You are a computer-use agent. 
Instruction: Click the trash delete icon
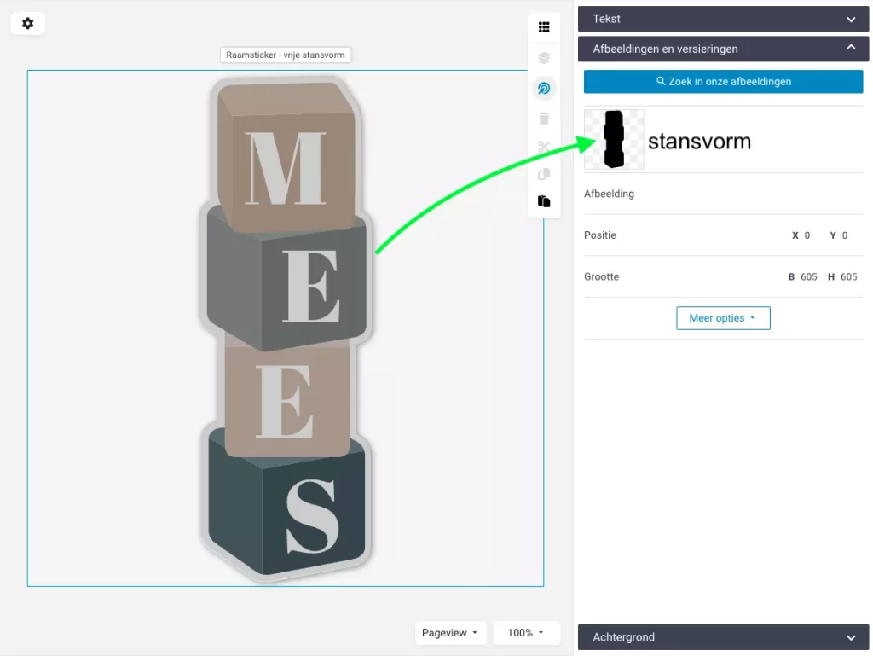[544, 118]
